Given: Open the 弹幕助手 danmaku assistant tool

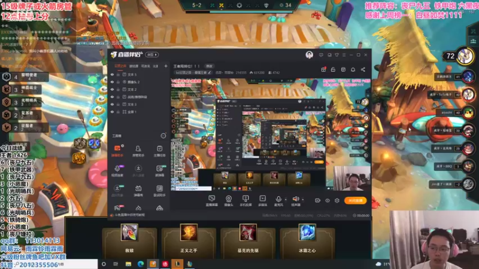Looking at the screenshot, I should [x=117, y=151].
